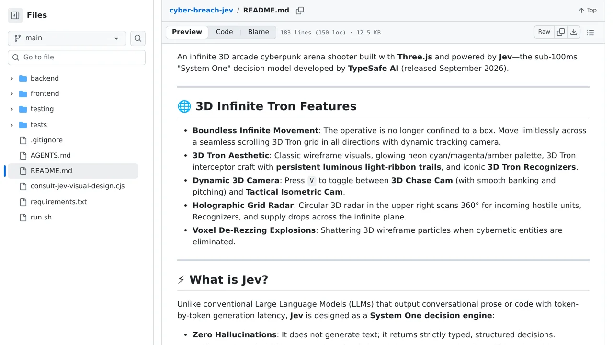Viewport: 613px width, 345px height.
Task: Copy raw file contents icon
Action: click(x=561, y=32)
